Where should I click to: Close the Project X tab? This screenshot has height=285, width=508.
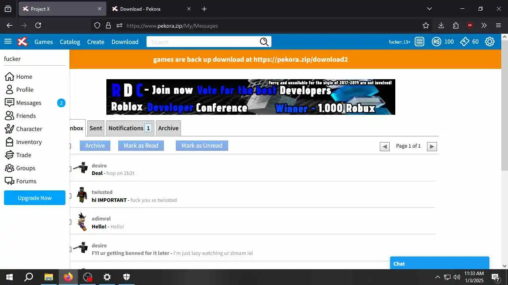pyautogui.click(x=100, y=9)
